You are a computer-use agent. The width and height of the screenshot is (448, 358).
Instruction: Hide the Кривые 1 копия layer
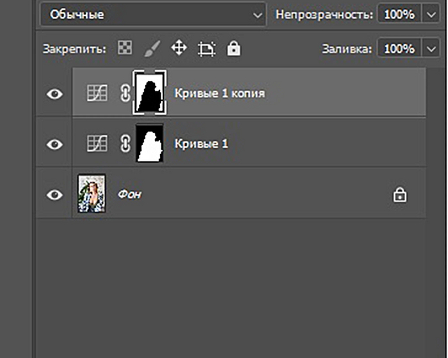pyautogui.click(x=55, y=94)
